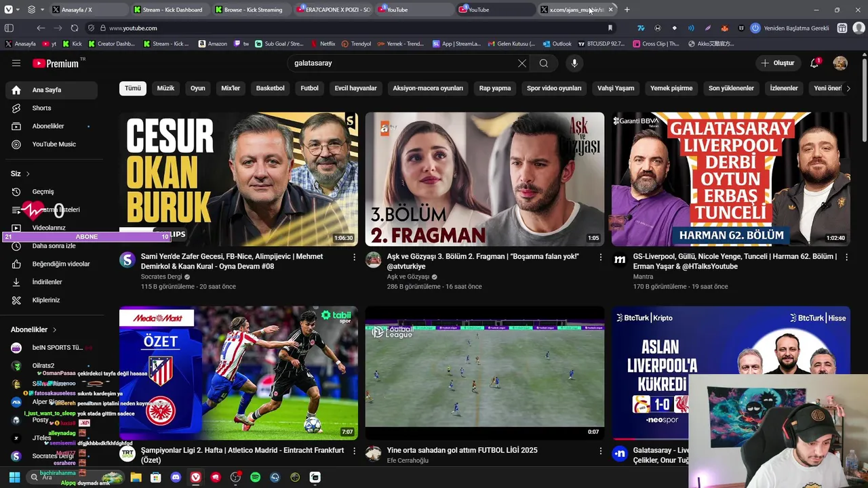Open the account avatar menu
The width and height of the screenshot is (868, 488).
click(x=840, y=63)
